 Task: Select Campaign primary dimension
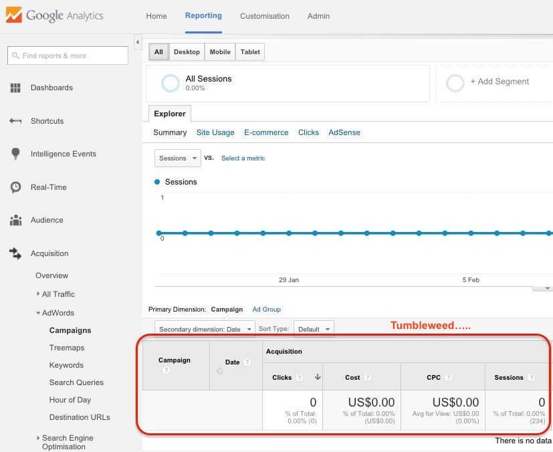click(227, 309)
